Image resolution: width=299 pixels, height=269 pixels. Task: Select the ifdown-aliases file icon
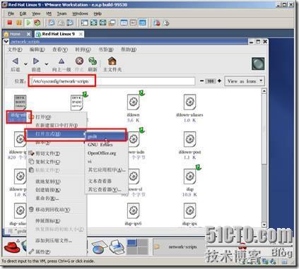pos(190,102)
